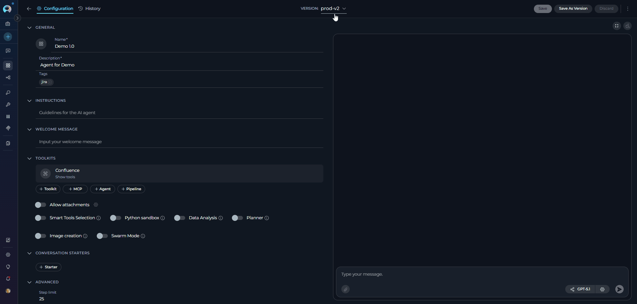This screenshot has height=304, width=637.
Task: Open the documents icon in the sidebar
Action: 8,143
